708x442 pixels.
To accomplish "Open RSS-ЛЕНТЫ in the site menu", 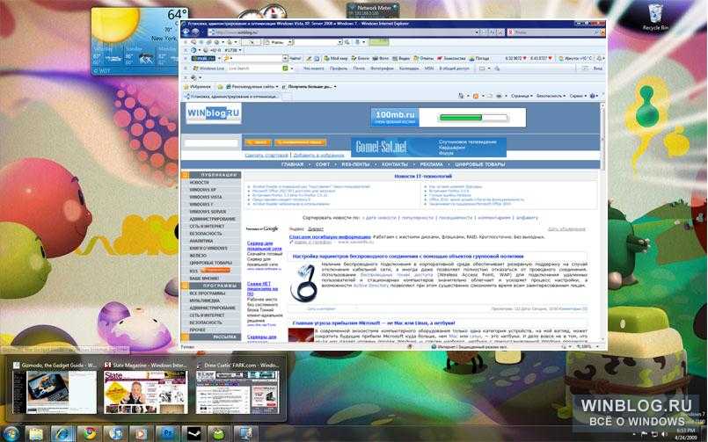I will tap(355, 164).
